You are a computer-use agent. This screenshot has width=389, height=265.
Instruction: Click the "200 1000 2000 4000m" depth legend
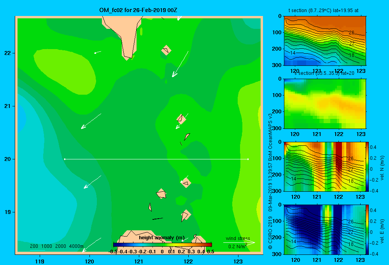(x=57, y=246)
